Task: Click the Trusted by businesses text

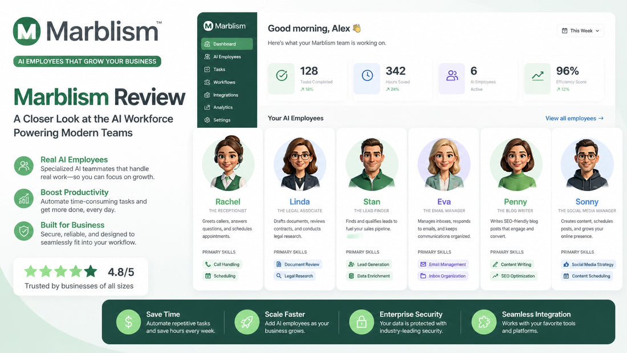Action: click(x=79, y=286)
